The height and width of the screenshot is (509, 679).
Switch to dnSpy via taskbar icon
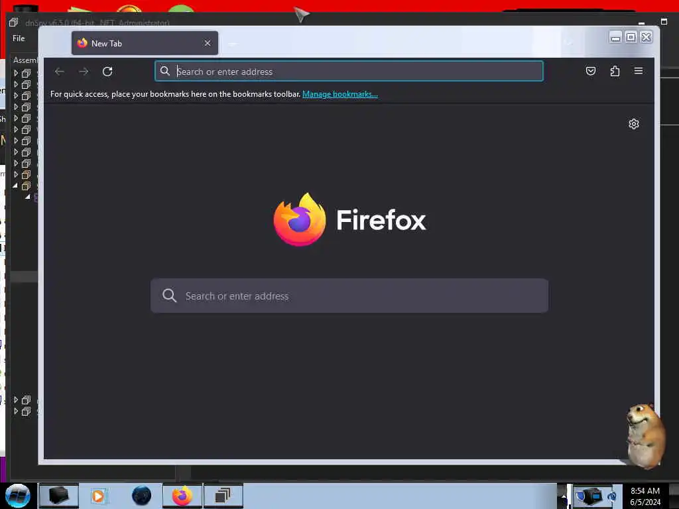tap(223, 496)
